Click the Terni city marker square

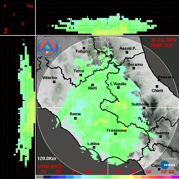(x=81, y=75)
